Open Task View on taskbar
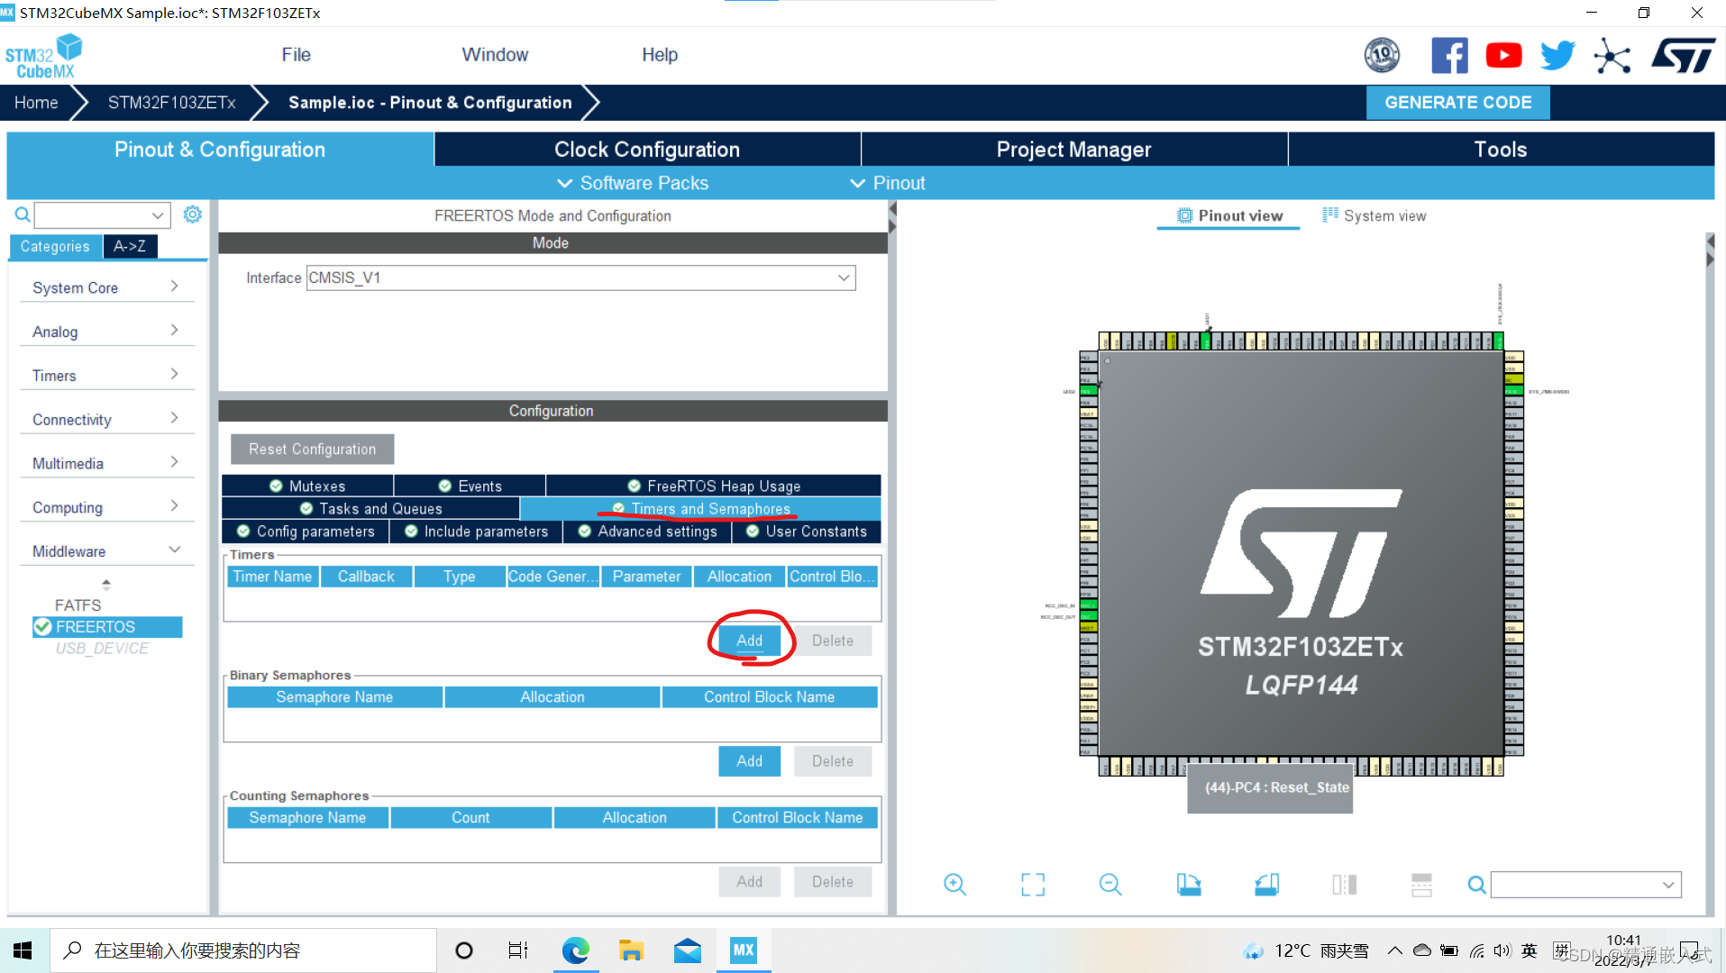This screenshot has height=973, width=1726. [x=518, y=950]
